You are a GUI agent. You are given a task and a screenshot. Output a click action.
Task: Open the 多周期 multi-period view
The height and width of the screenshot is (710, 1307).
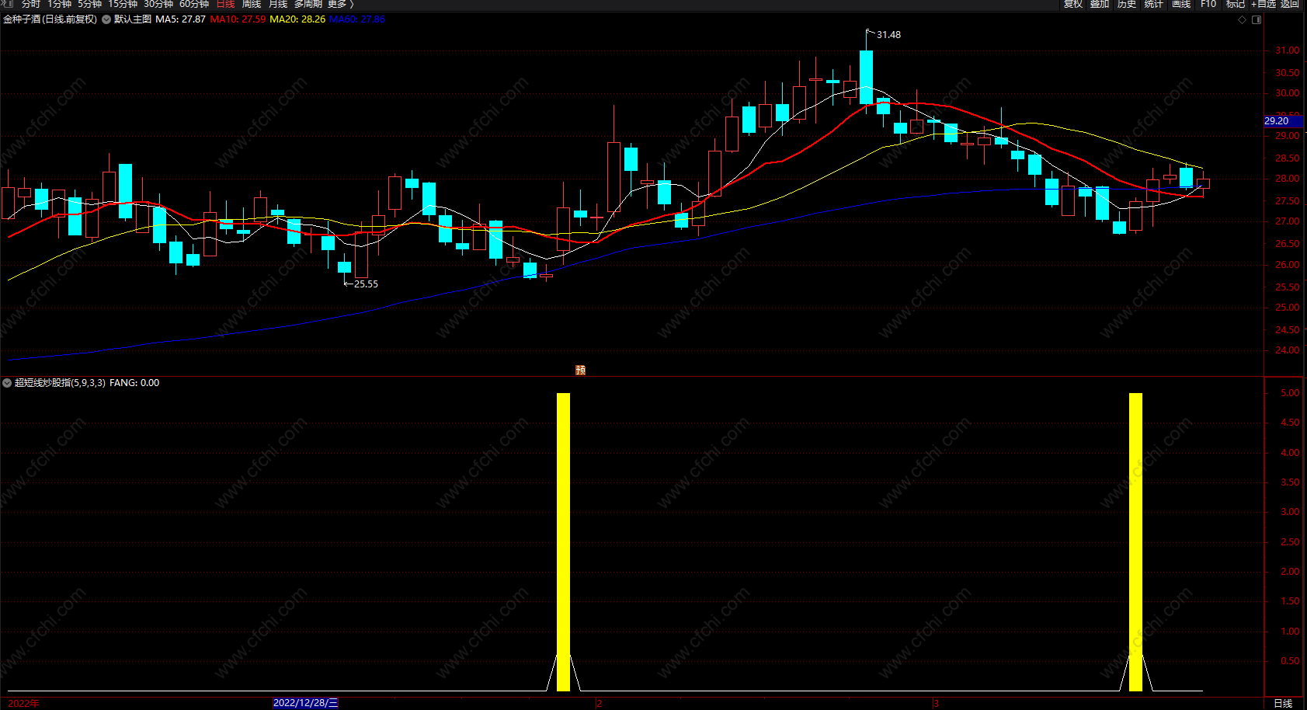(x=308, y=4)
